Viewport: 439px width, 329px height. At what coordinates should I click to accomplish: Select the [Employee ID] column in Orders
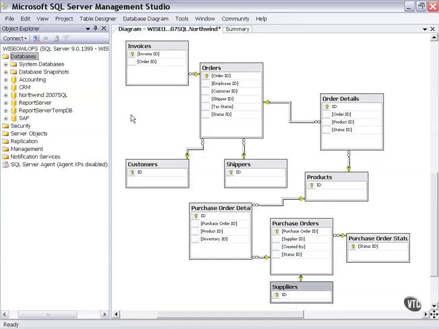pyautogui.click(x=232, y=83)
